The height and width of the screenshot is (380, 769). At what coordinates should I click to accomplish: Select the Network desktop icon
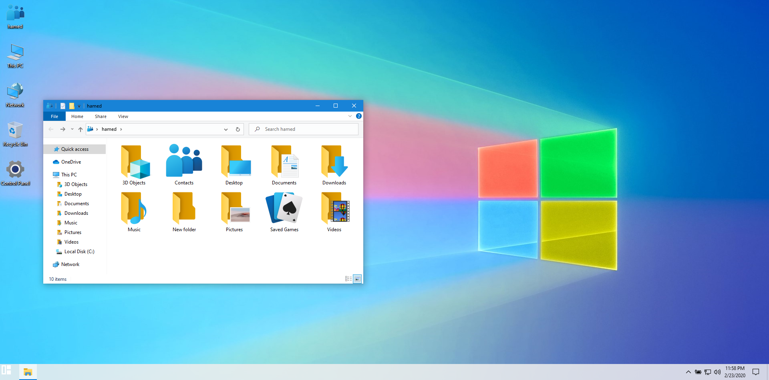tap(15, 95)
